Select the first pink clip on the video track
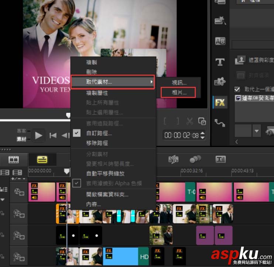The height and width of the screenshot is (267, 274). click(42, 192)
